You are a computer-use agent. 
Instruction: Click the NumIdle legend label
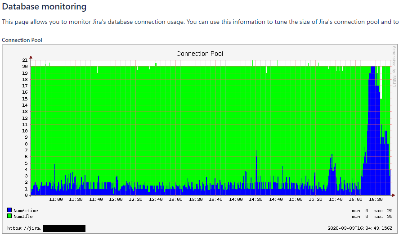click(x=23, y=216)
